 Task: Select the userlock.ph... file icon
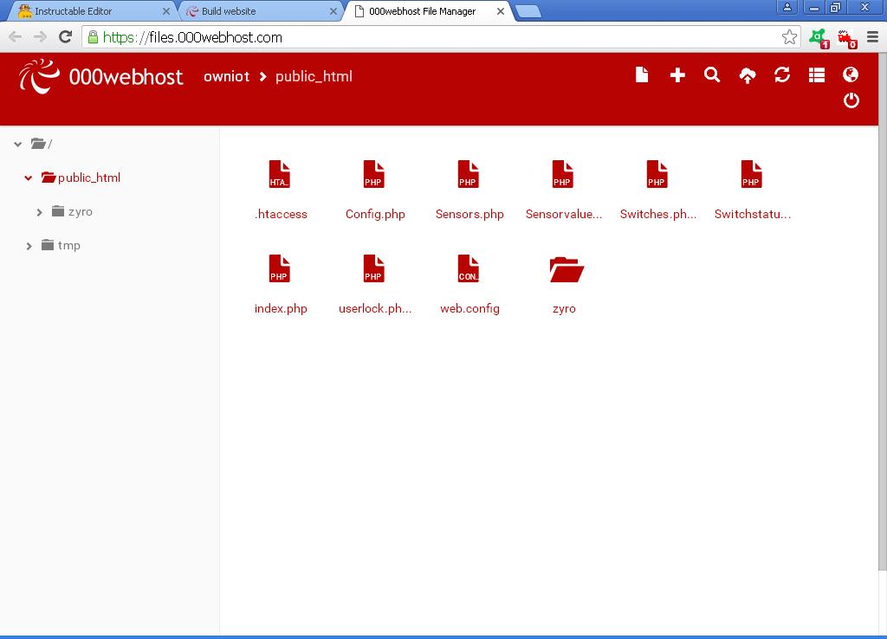click(x=374, y=268)
